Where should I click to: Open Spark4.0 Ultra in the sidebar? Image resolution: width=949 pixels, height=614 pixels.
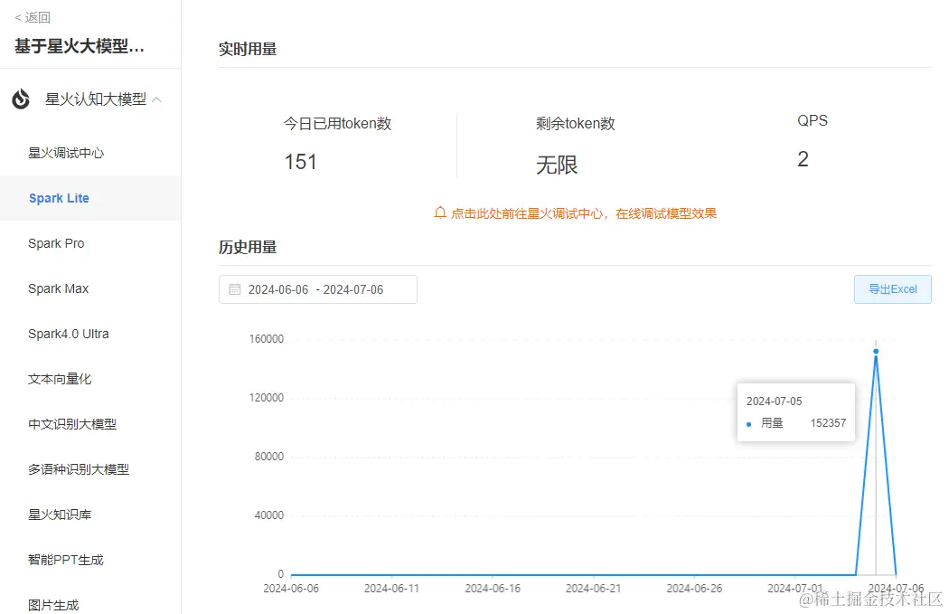point(69,334)
